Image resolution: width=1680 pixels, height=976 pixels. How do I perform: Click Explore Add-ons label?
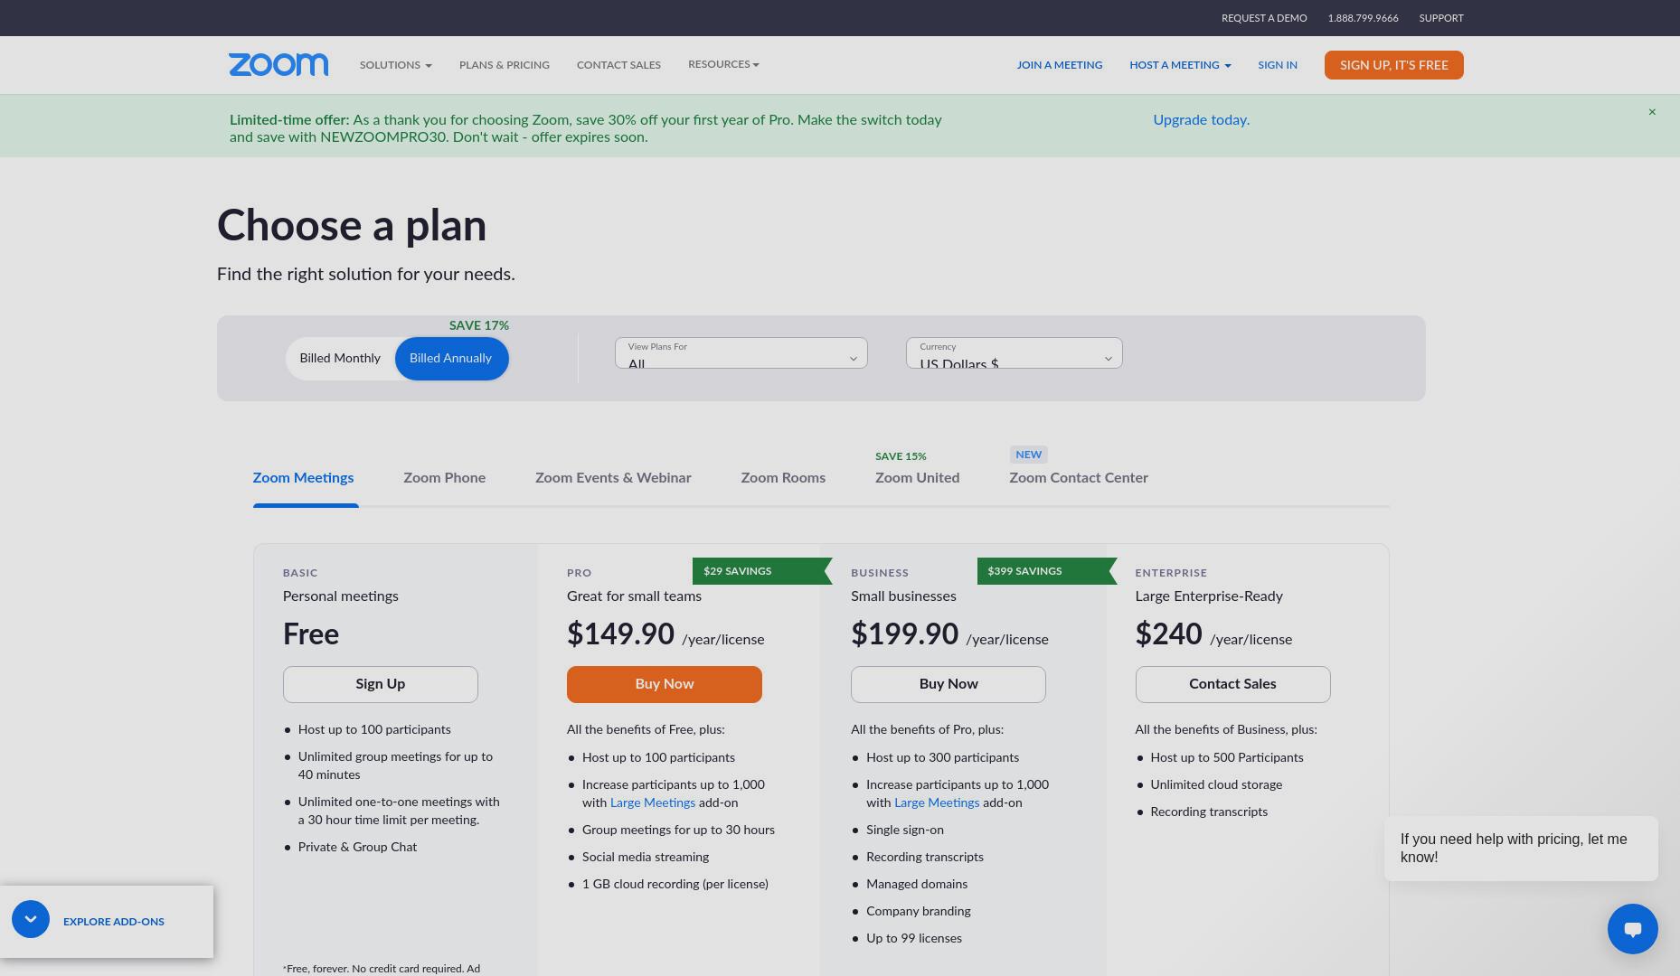click(x=114, y=922)
